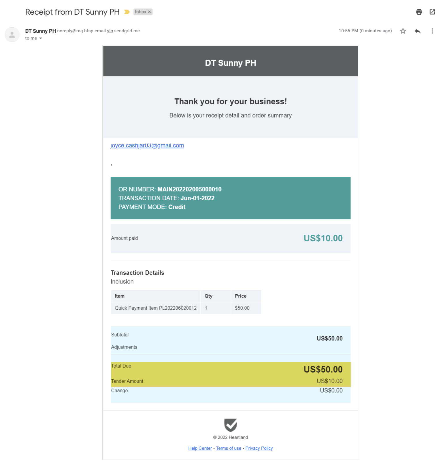Remove the Inbox label

click(149, 12)
